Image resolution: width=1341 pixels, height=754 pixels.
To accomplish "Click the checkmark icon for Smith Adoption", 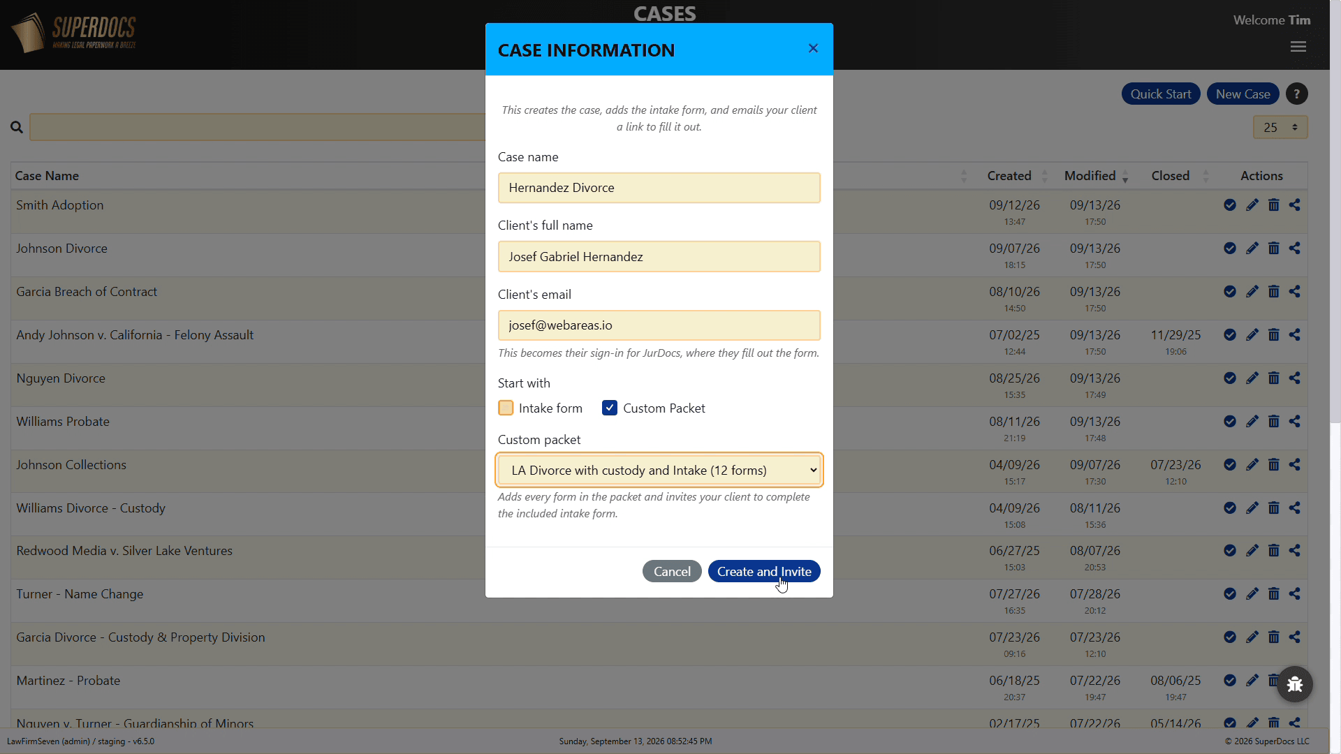I will 1230,205.
